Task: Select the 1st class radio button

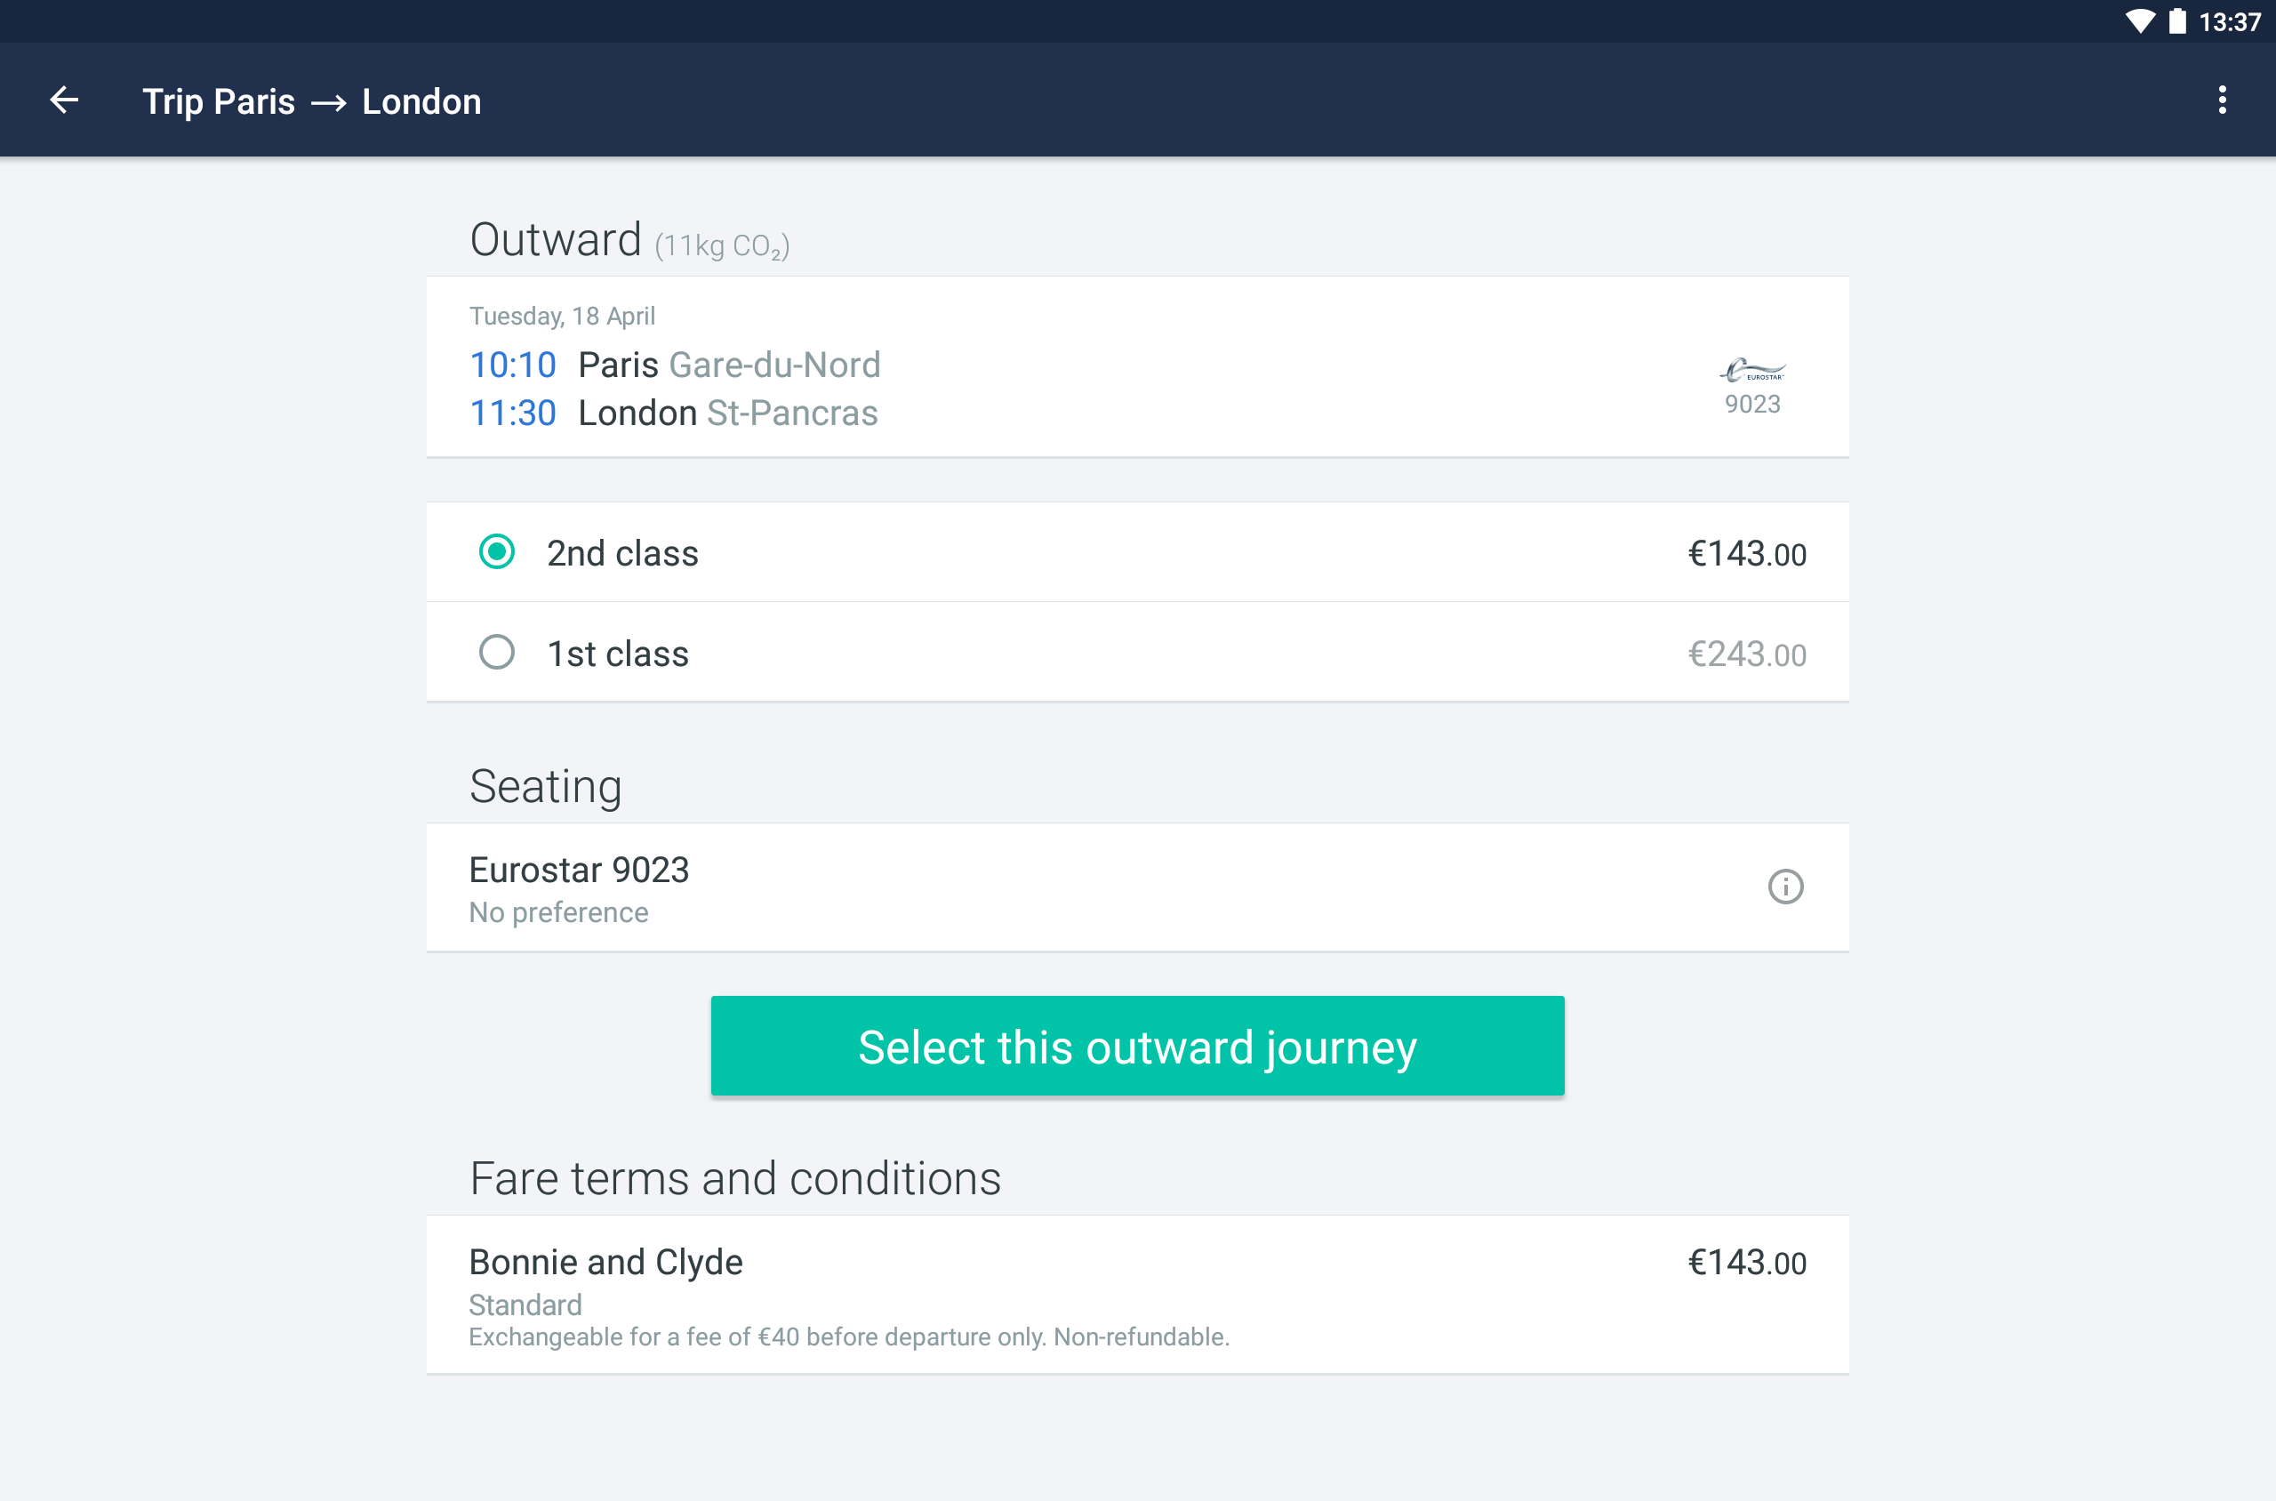Action: pyautogui.click(x=497, y=653)
